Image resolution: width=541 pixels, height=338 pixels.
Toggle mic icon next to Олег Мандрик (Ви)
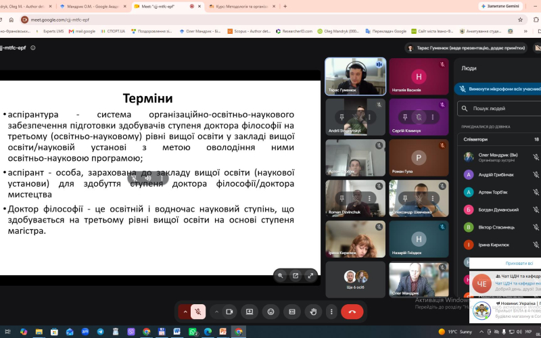(536, 158)
